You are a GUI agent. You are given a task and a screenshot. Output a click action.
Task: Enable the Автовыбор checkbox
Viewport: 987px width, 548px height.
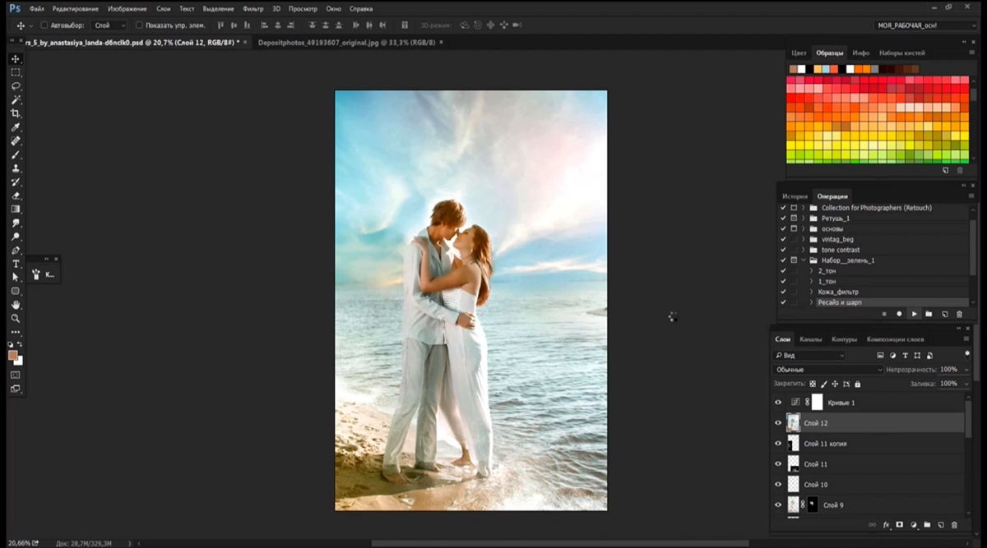coord(44,25)
